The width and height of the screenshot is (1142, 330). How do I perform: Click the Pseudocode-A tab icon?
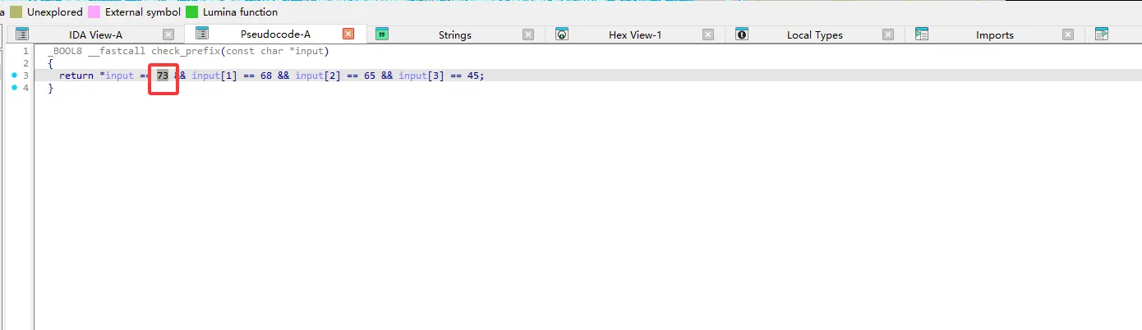(x=202, y=34)
